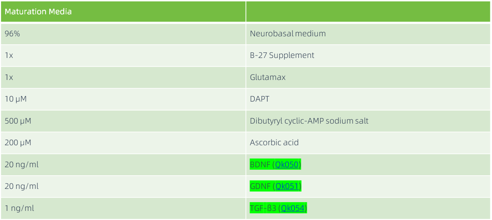The image size is (492, 220).
Task: Click the 10 µM concentration cell
Action: coord(15,99)
